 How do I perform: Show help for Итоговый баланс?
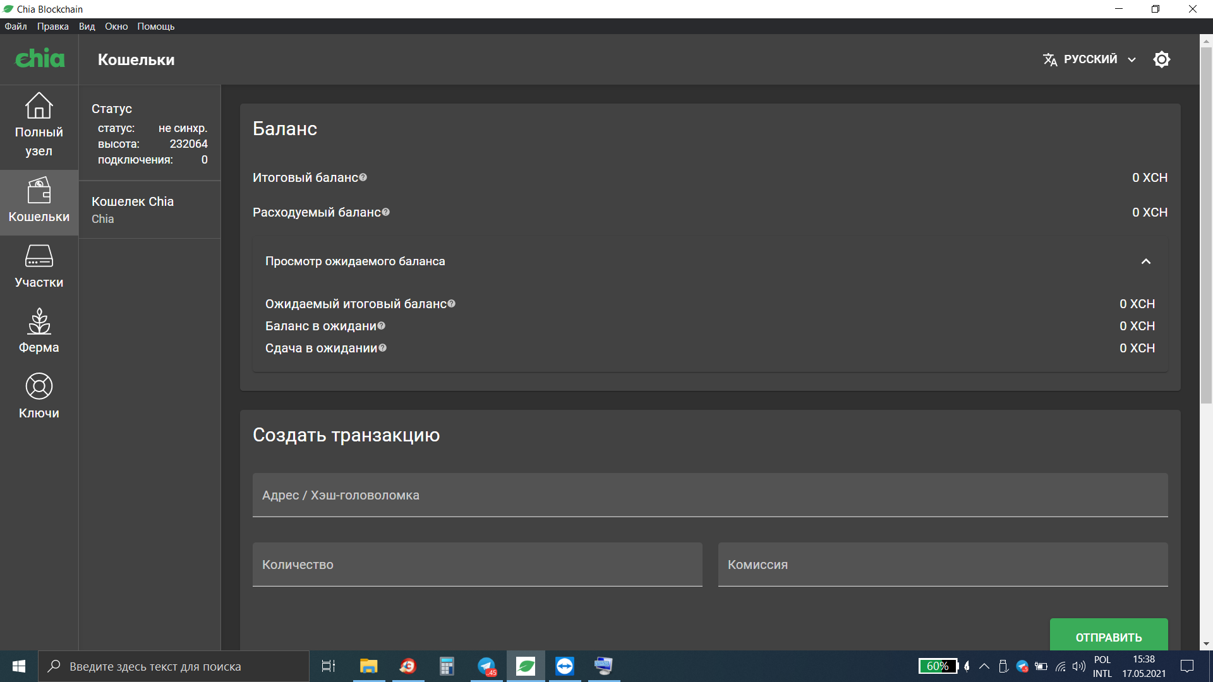coord(363,177)
